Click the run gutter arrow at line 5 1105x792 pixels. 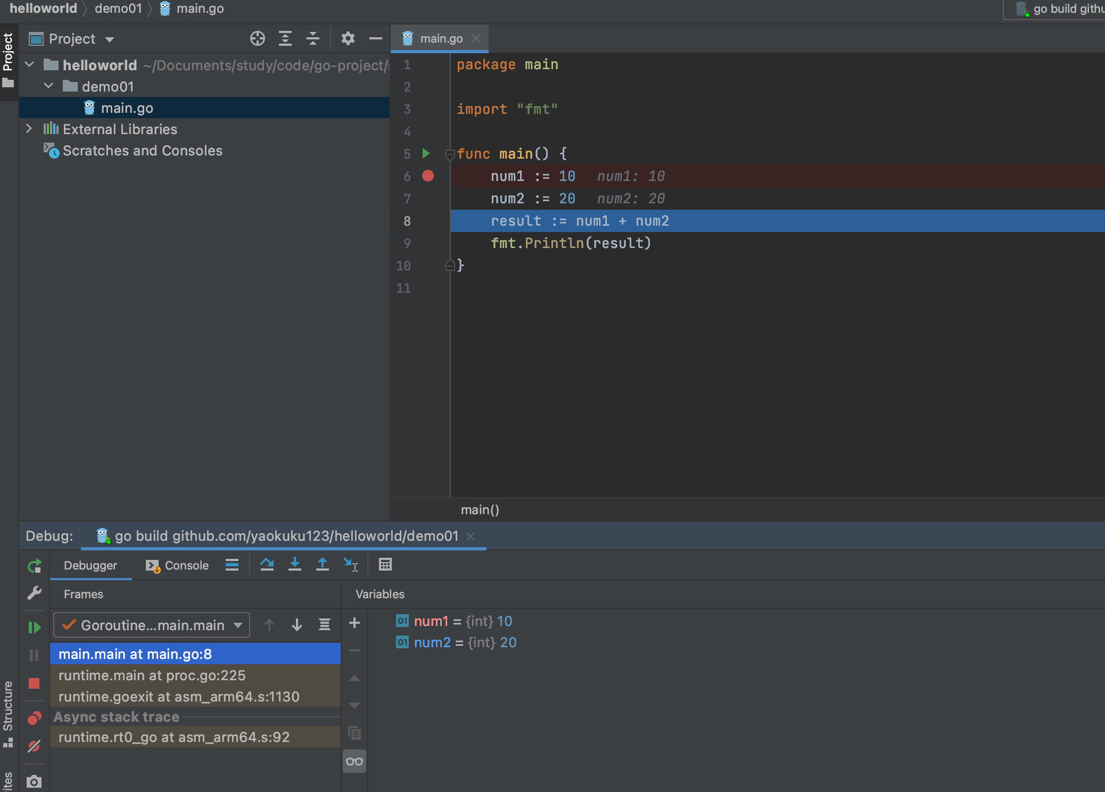point(426,154)
